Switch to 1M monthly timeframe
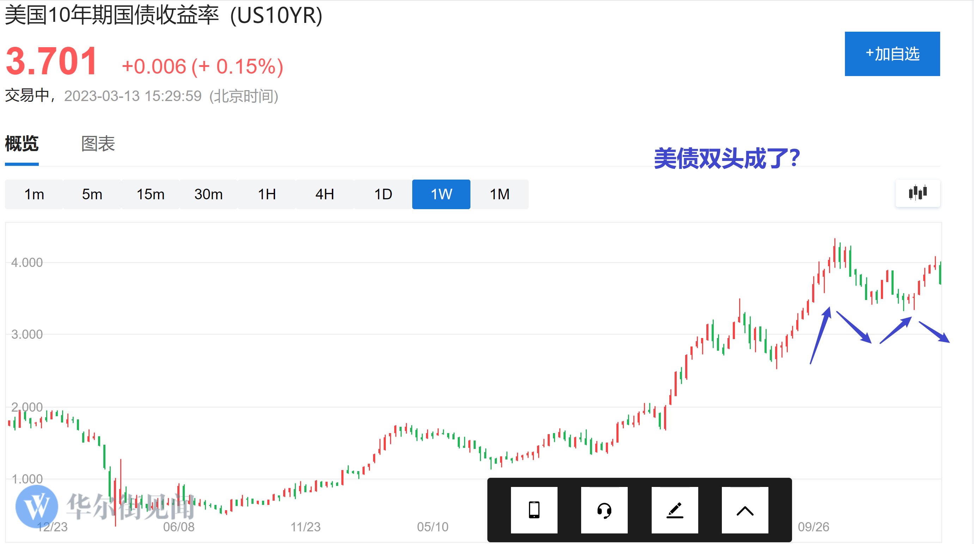Viewport: 974px width, 544px height. tap(499, 194)
